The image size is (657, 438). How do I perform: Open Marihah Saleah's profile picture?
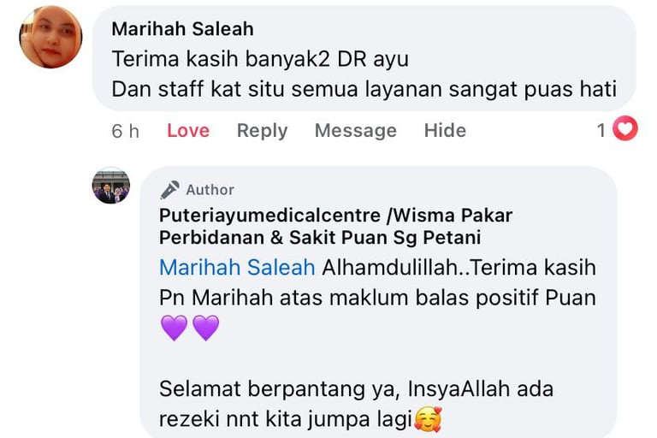tap(50, 37)
